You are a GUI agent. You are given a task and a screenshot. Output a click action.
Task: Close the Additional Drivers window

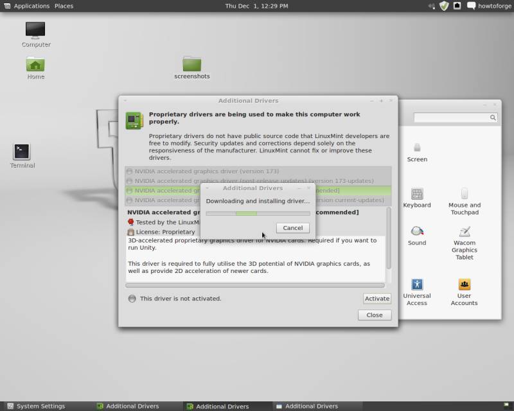click(375, 315)
